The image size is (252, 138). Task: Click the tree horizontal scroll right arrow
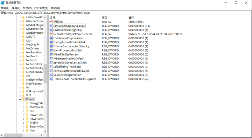coord(41,135)
